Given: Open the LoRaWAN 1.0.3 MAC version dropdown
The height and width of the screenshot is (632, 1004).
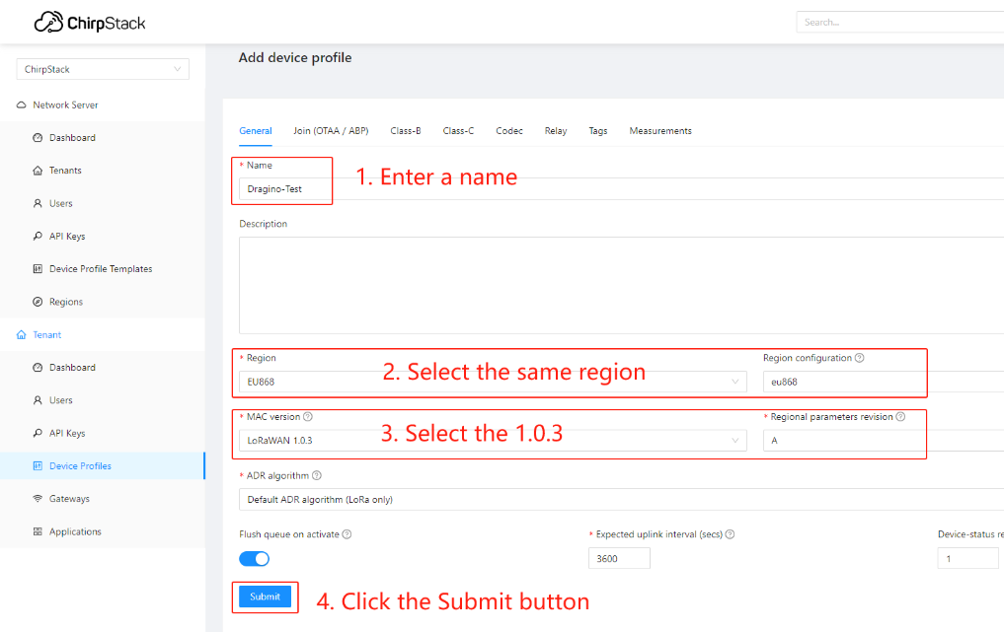Looking at the screenshot, I should (x=493, y=440).
